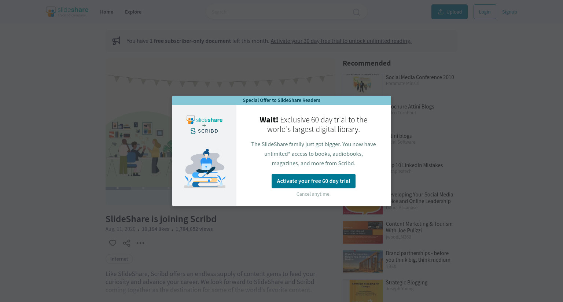The image size is (563, 302).
Task: Open share options icon
Action: pos(126,243)
